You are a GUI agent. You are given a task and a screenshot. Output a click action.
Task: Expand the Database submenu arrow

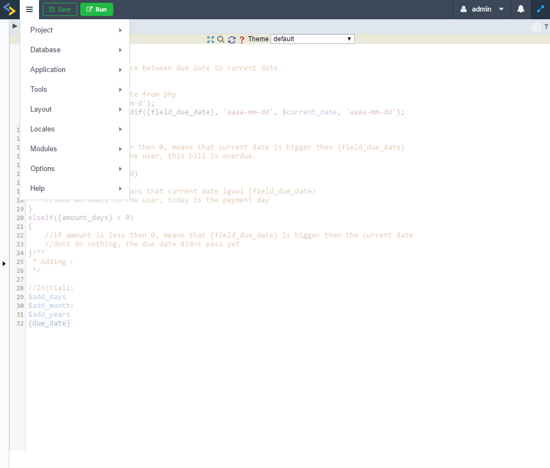(x=120, y=50)
